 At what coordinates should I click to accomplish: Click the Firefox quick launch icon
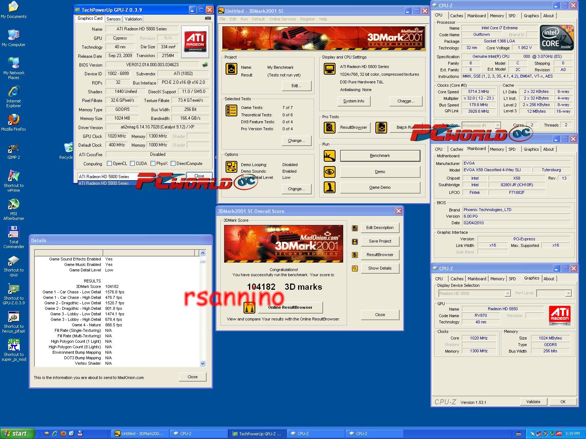click(63, 434)
